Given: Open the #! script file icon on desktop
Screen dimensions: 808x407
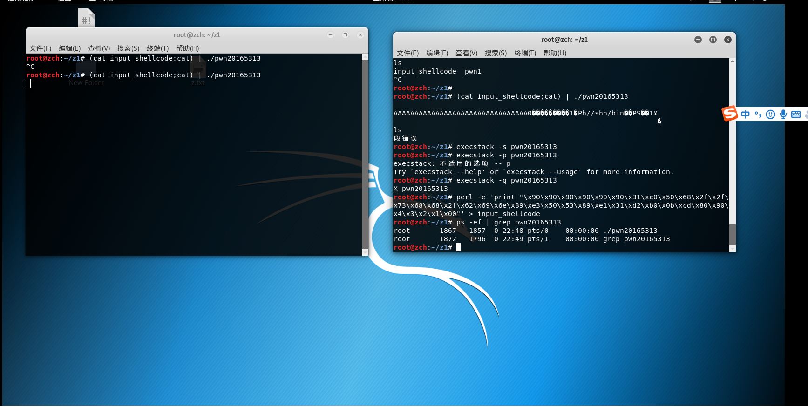Looking at the screenshot, I should (86, 18).
